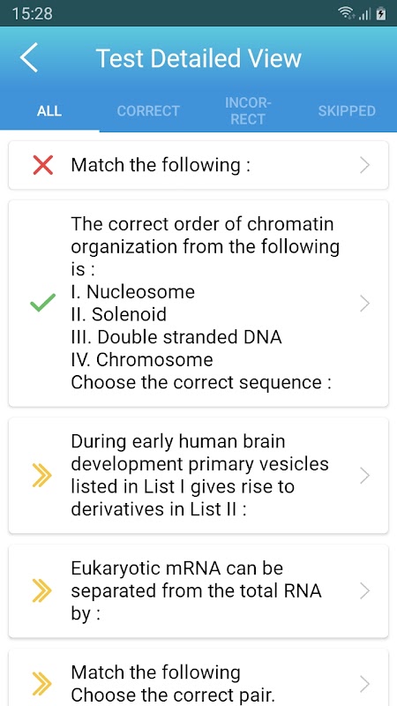Open chevron for brain development question
The height and width of the screenshot is (706, 397).
[x=364, y=476]
